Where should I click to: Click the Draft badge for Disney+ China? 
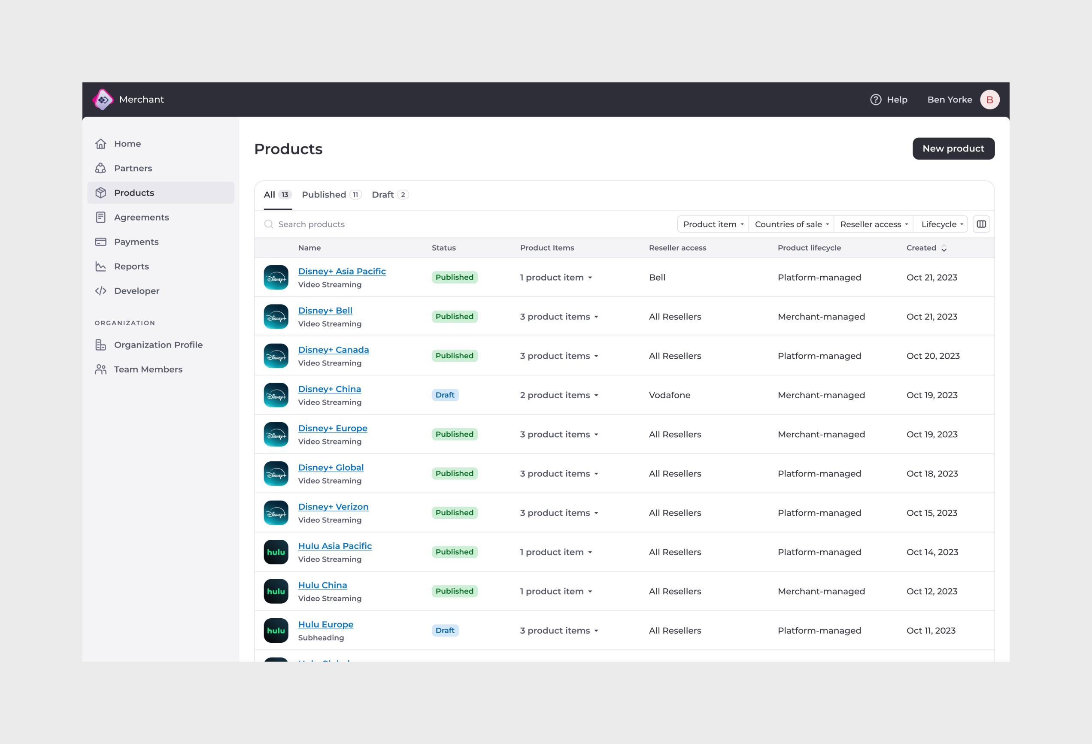pos(445,395)
